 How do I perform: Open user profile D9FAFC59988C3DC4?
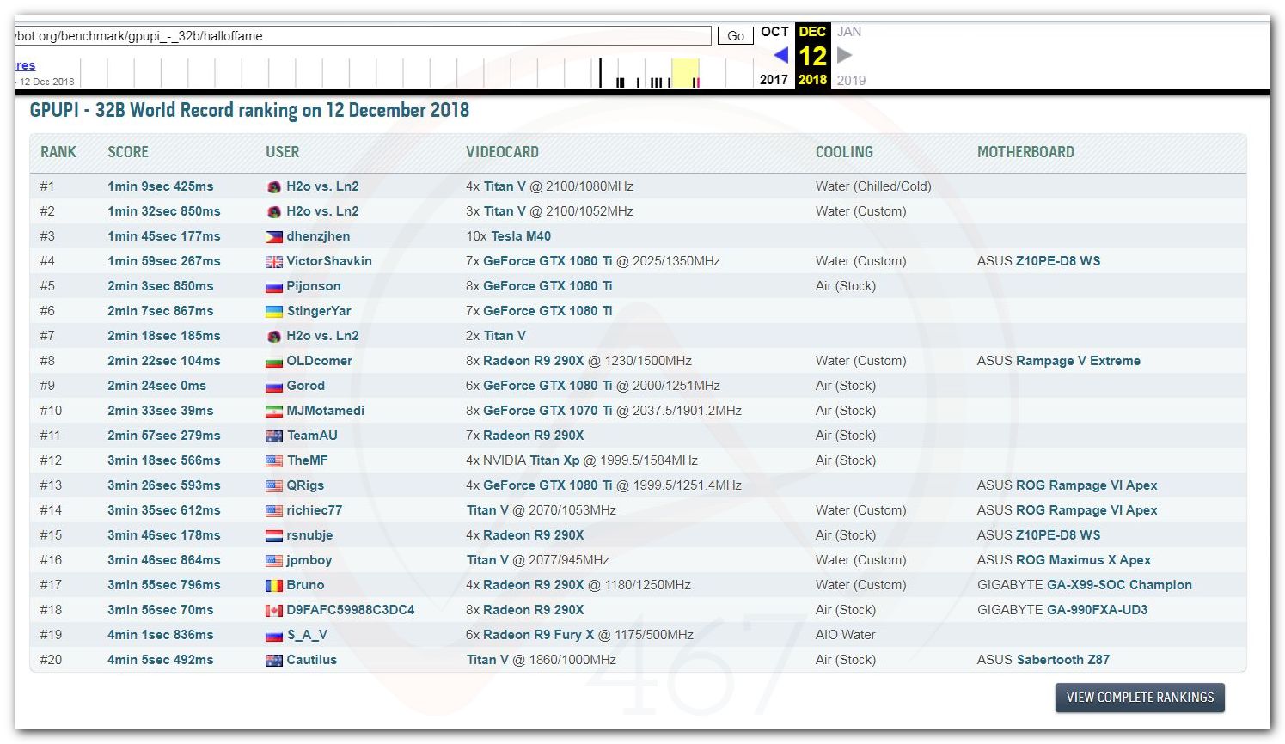351,610
